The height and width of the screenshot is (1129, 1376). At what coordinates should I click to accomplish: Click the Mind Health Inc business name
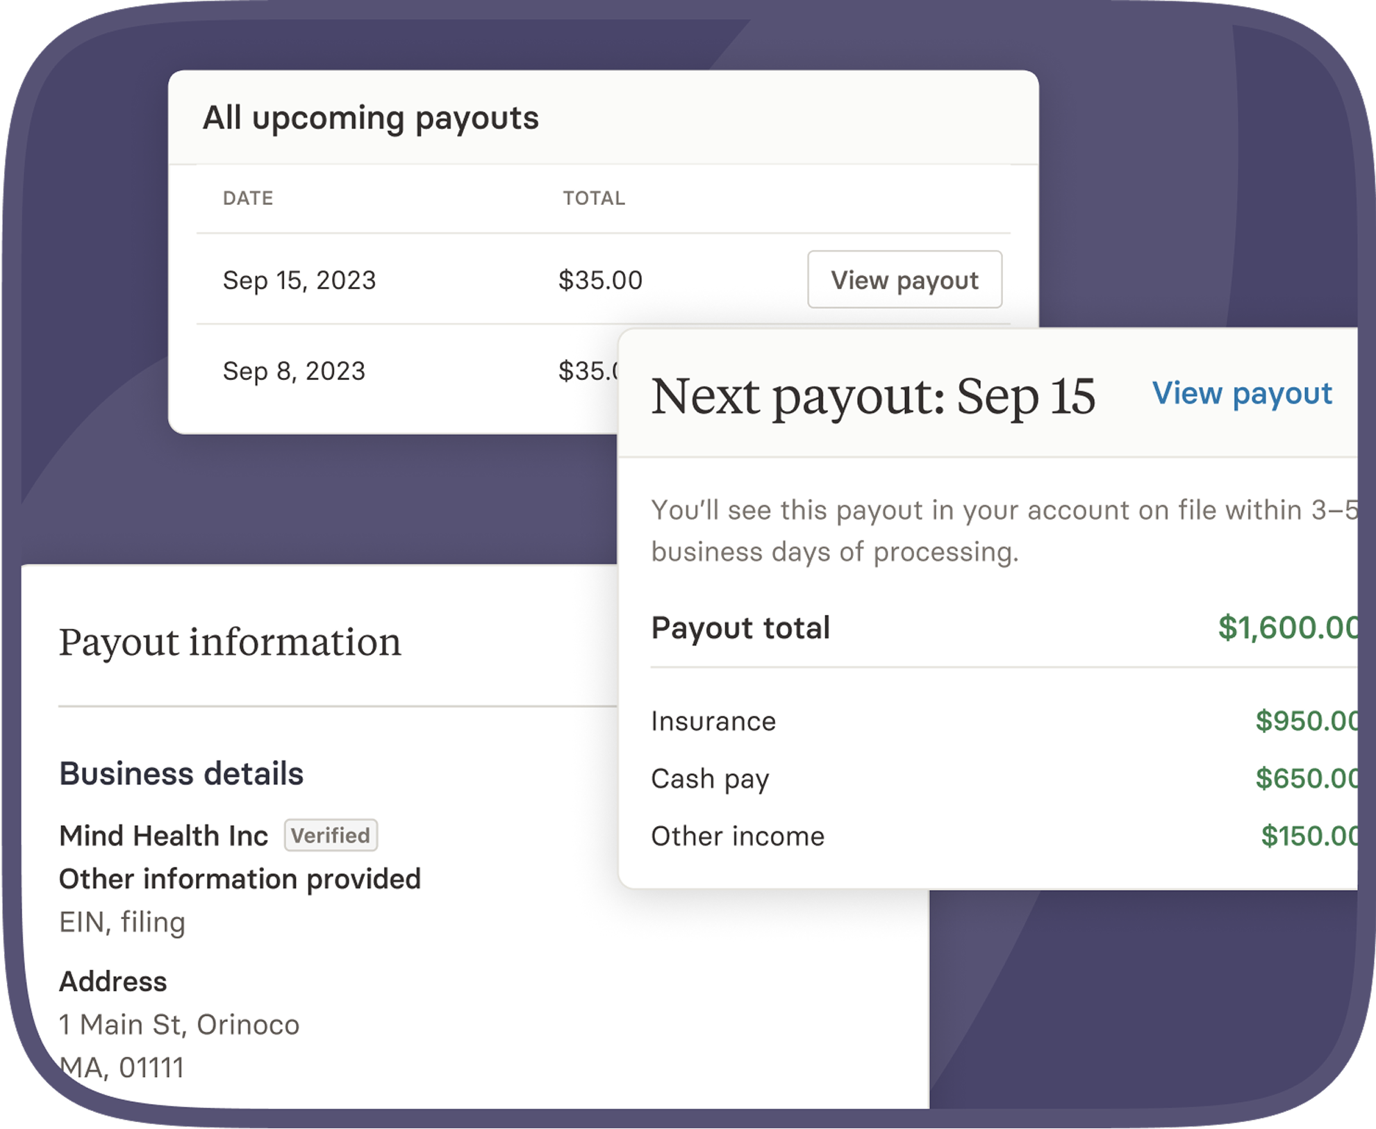164,836
